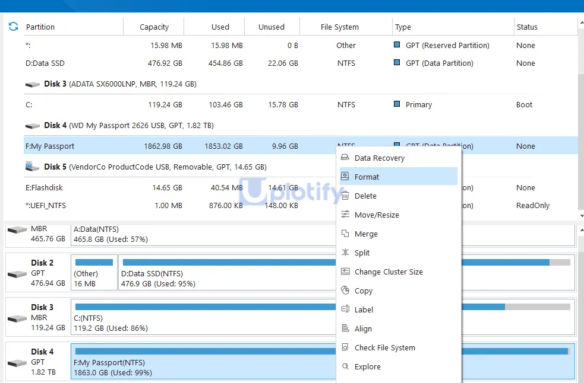Sort by the Partition column header

click(x=73, y=27)
